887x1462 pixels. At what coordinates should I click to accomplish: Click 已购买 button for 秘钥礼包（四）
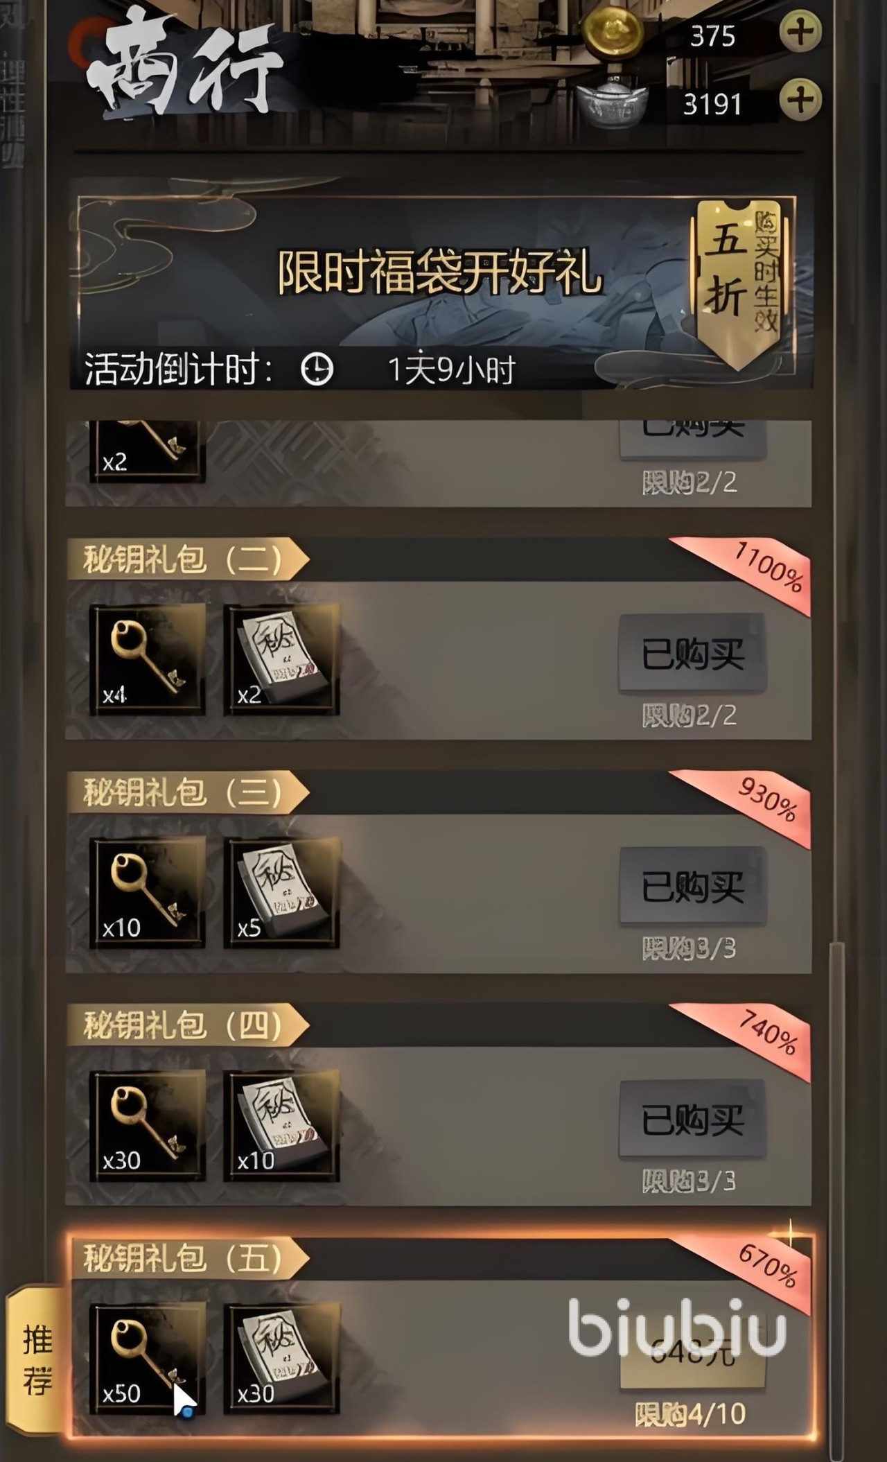point(692,1120)
